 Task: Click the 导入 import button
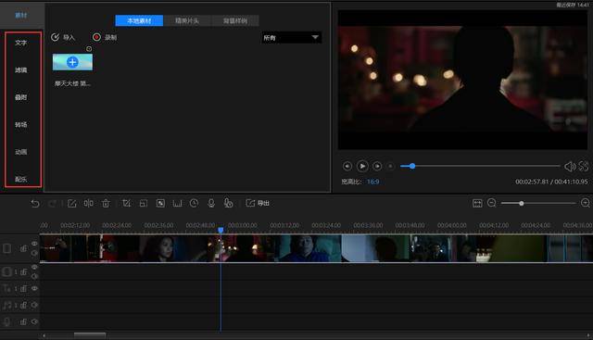63,37
